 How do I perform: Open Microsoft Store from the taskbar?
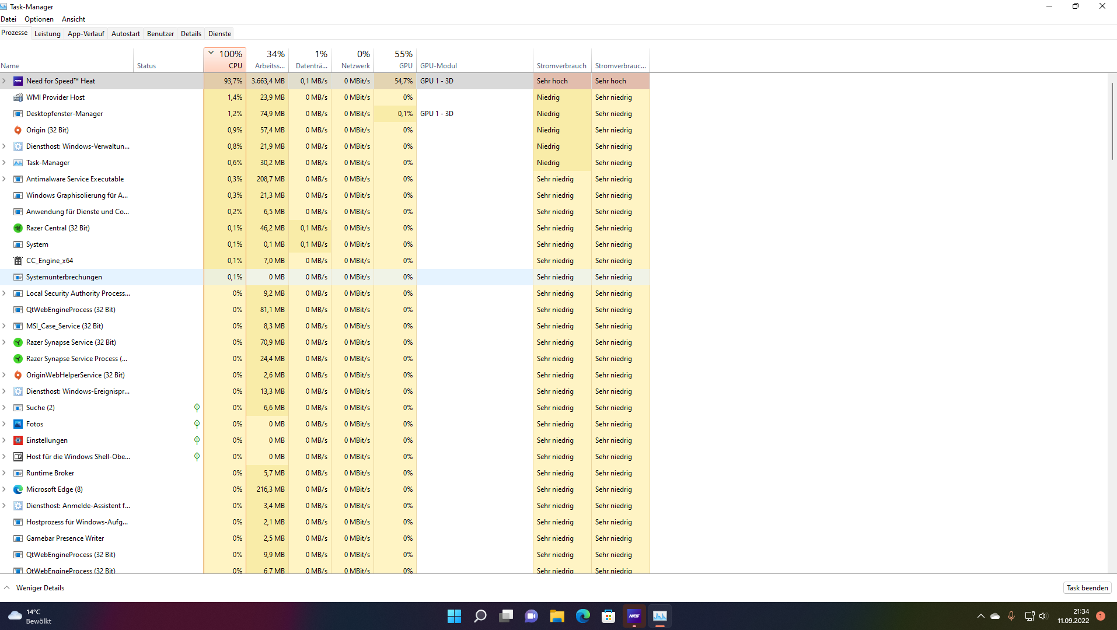tap(609, 616)
